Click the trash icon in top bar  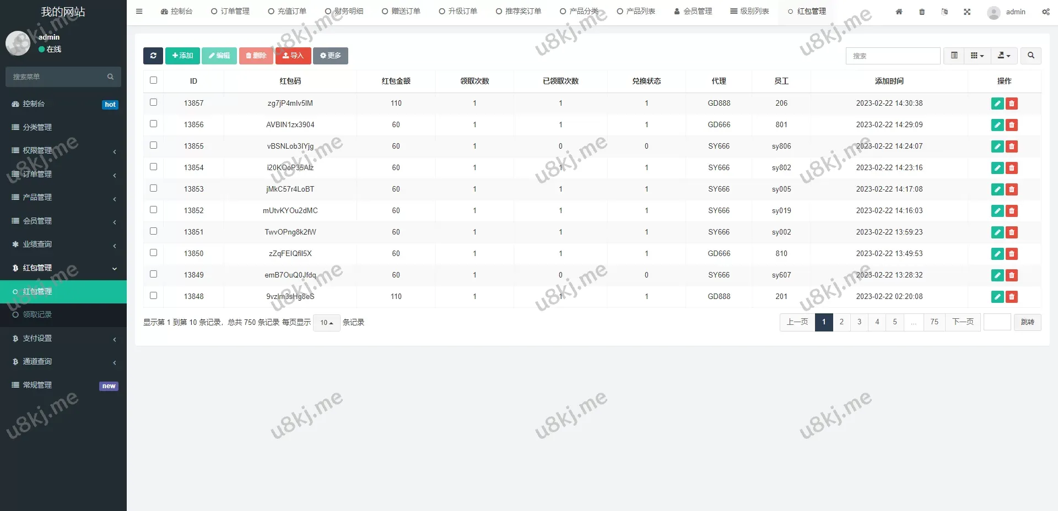pyautogui.click(x=922, y=12)
